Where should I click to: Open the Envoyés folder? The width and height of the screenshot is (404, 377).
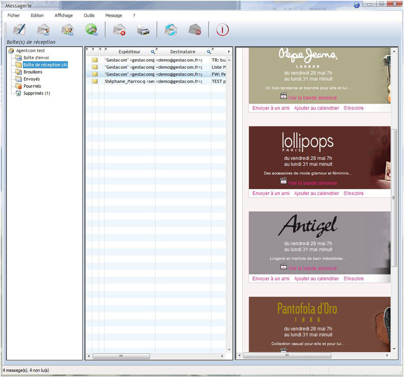(32, 79)
